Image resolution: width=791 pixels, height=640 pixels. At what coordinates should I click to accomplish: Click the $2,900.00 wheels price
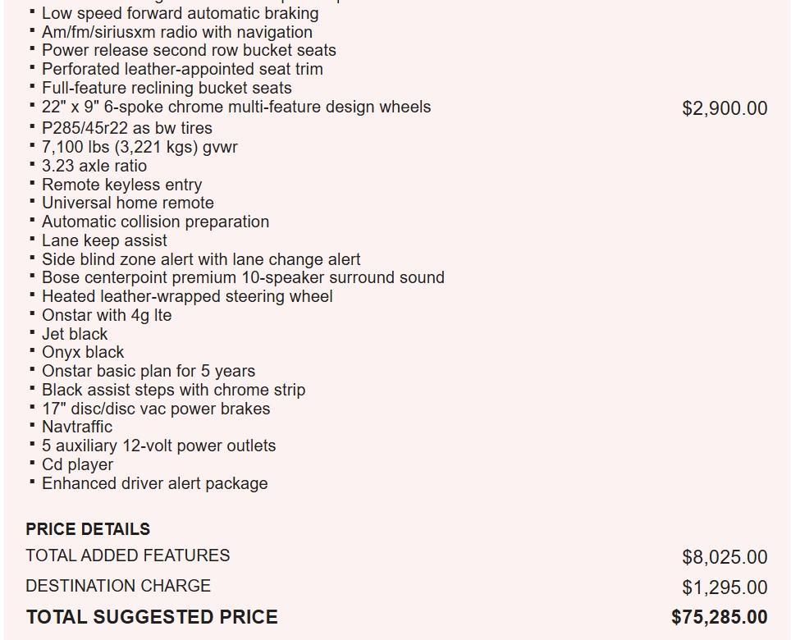(x=725, y=108)
